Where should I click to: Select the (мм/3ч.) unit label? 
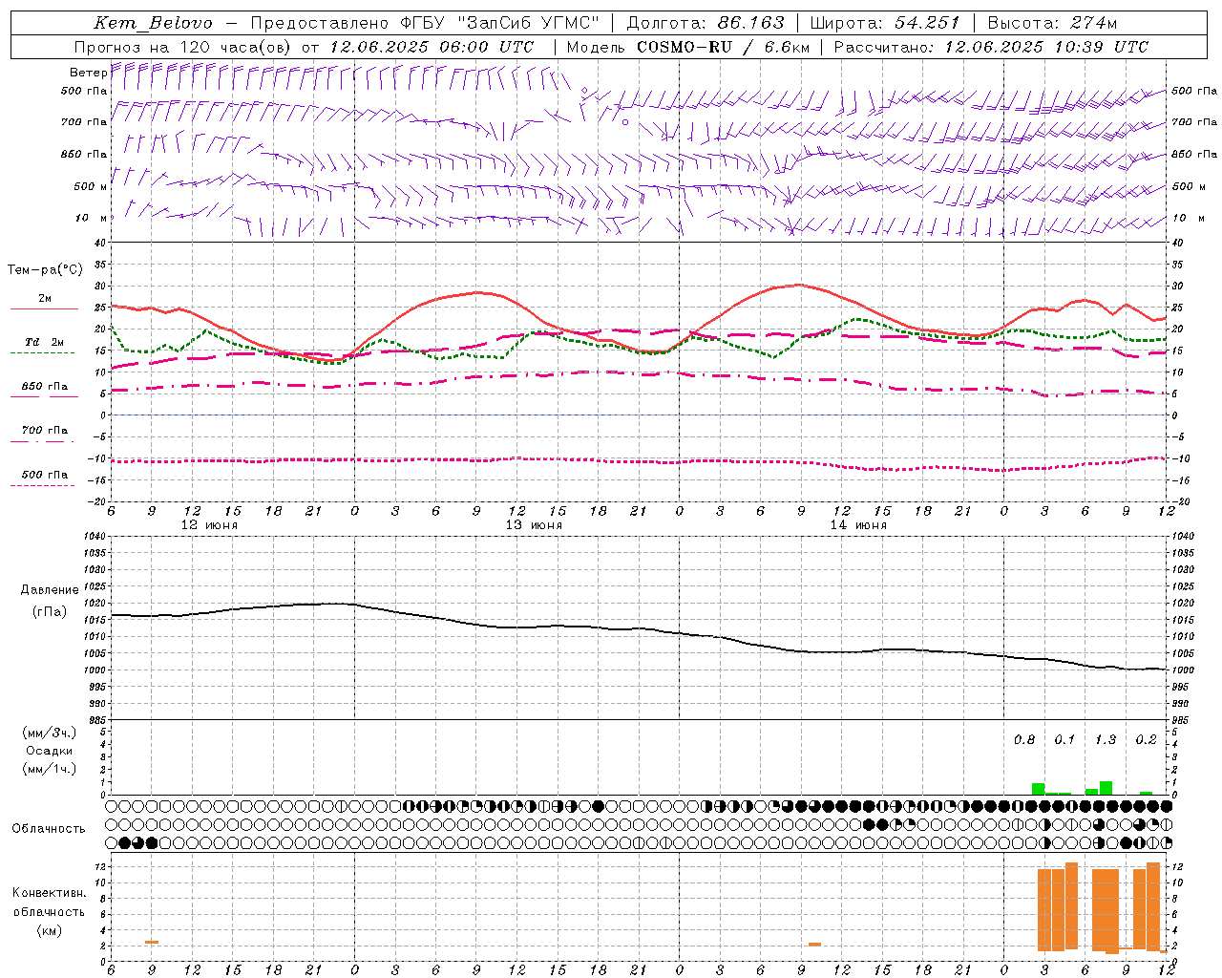(50, 733)
